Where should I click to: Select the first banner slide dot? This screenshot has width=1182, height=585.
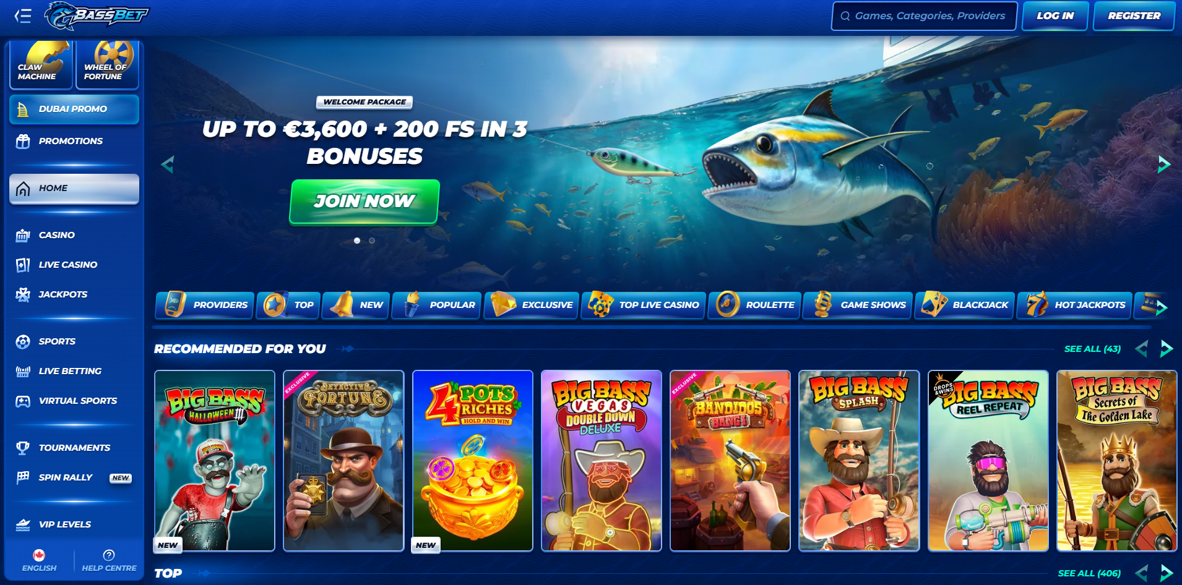click(x=357, y=241)
